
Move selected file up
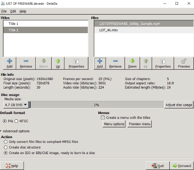(146, 63)
